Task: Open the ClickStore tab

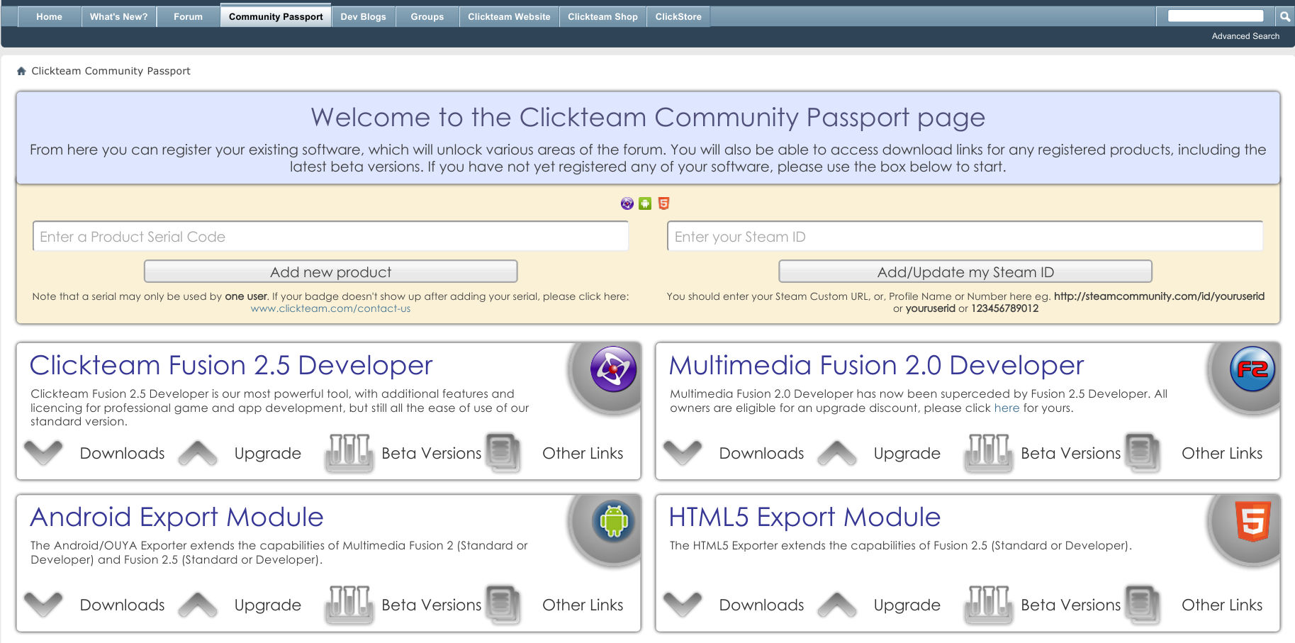Action: point(678,16)
